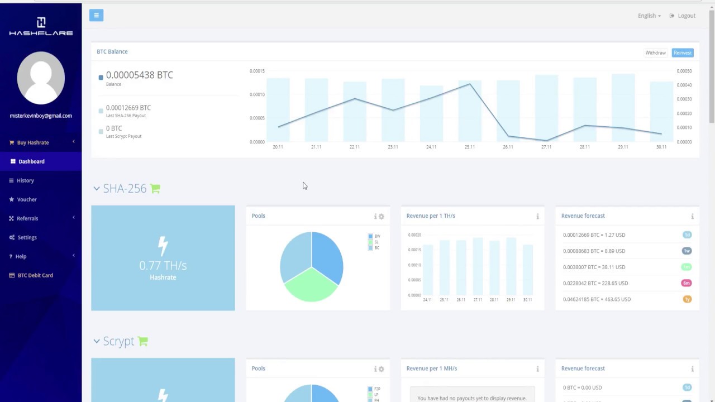This screenshot has height=402, width=715.
Task: Open BTC Debit Card page
Action: (41, 275)
